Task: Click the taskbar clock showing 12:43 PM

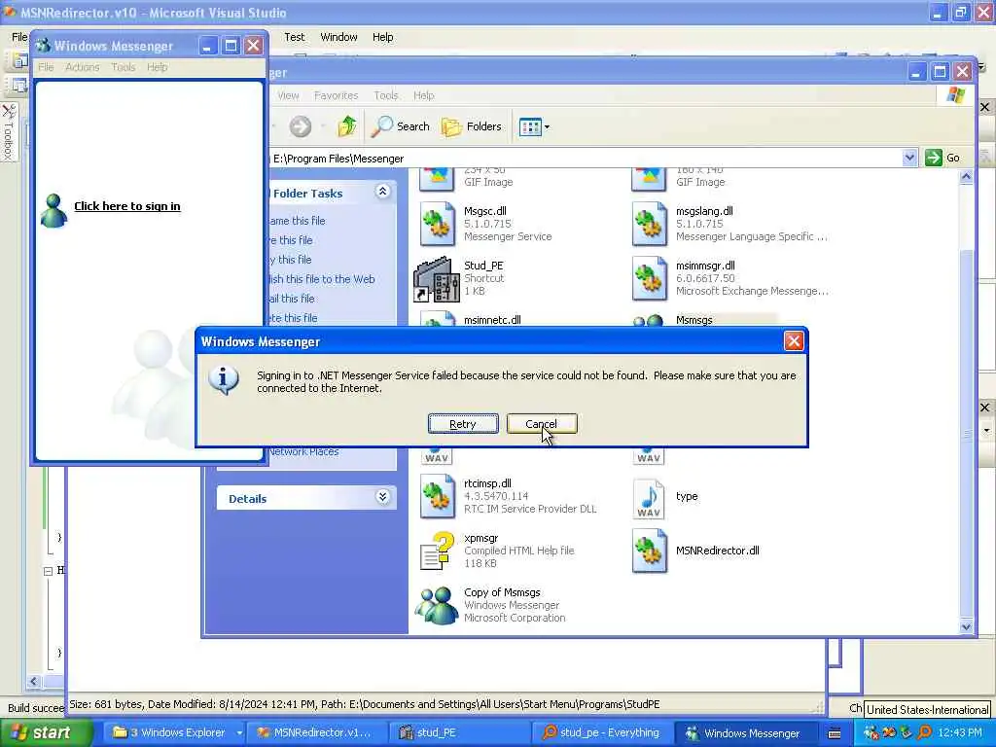Action: pyautogui.click(x=960, y=733)
